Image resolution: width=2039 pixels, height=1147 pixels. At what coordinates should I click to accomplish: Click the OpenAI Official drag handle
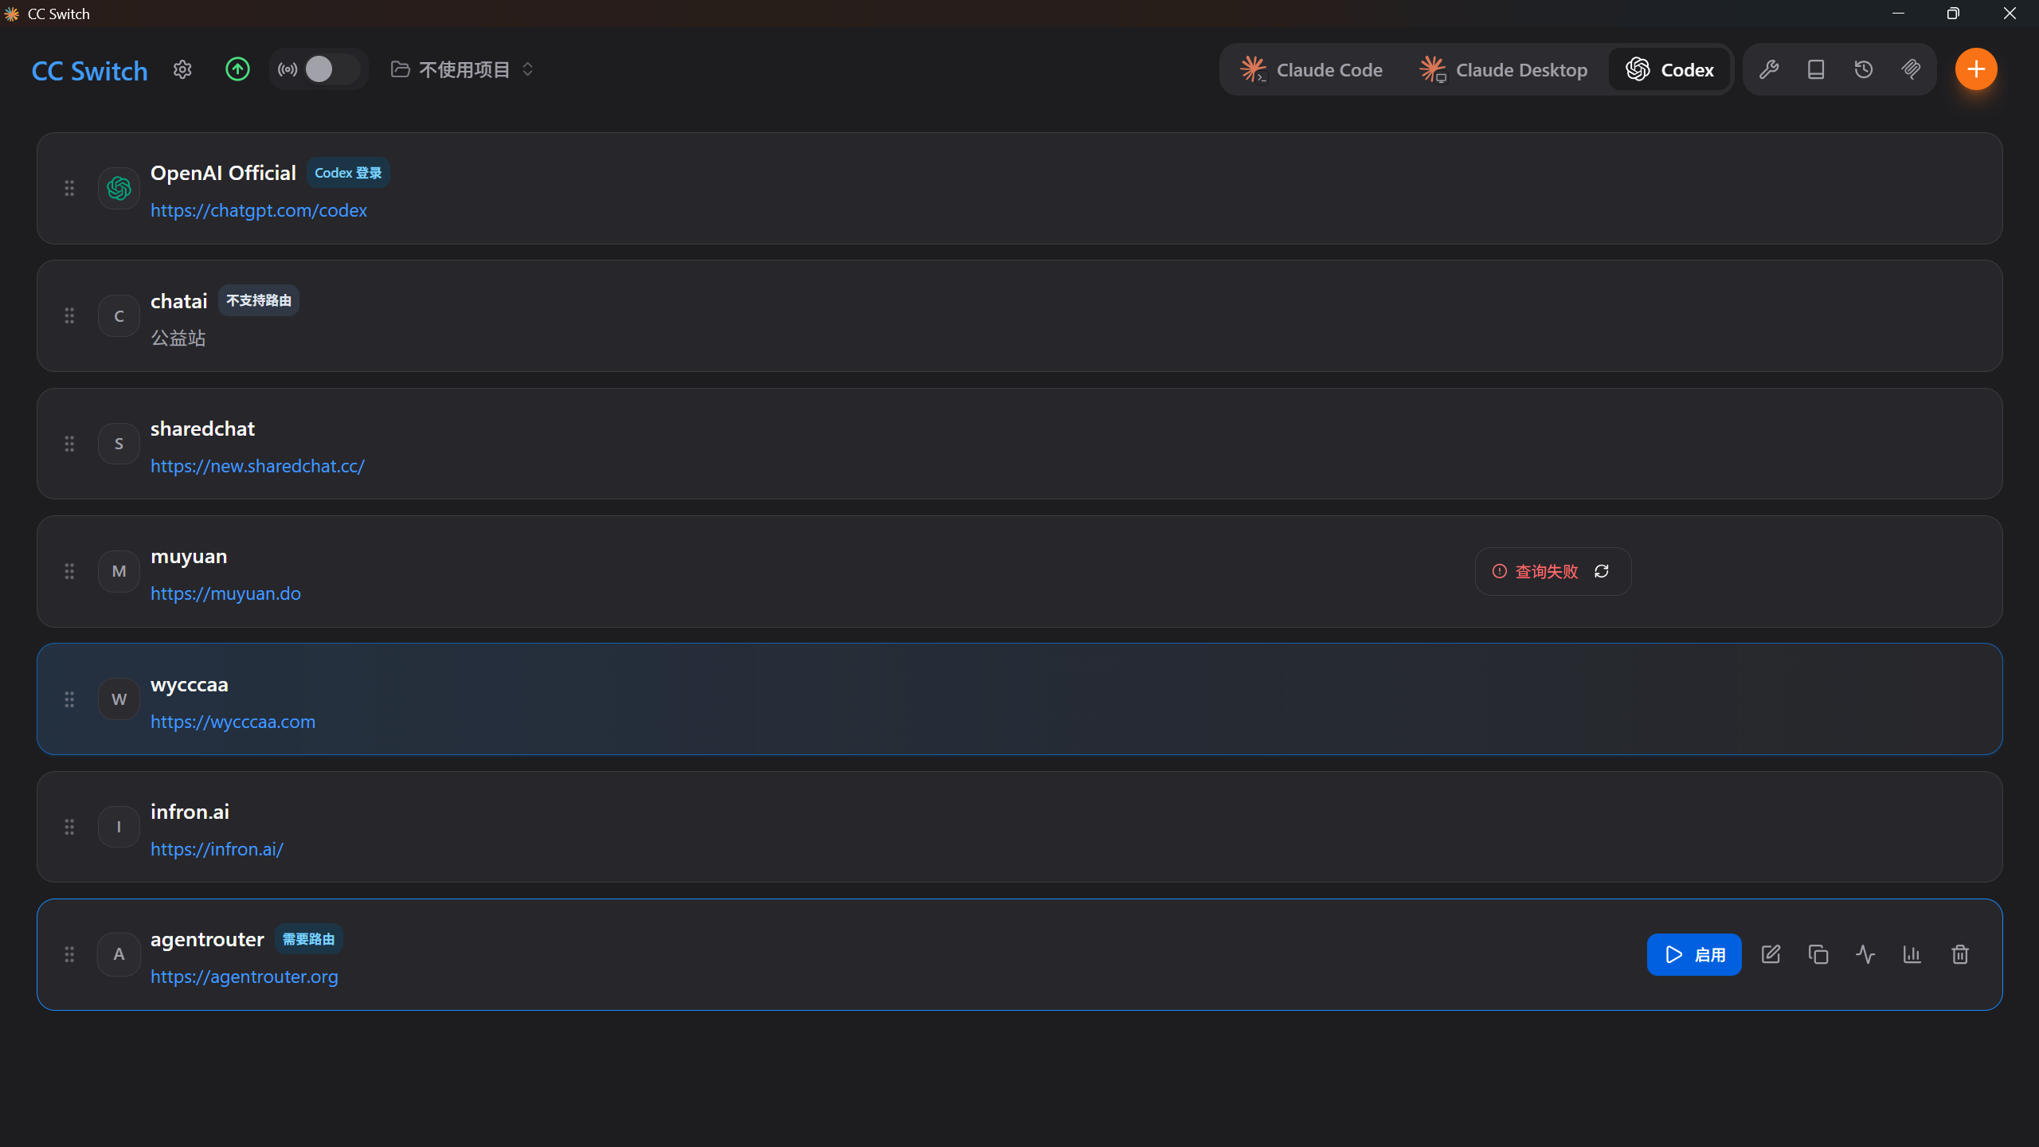point(69,188)
